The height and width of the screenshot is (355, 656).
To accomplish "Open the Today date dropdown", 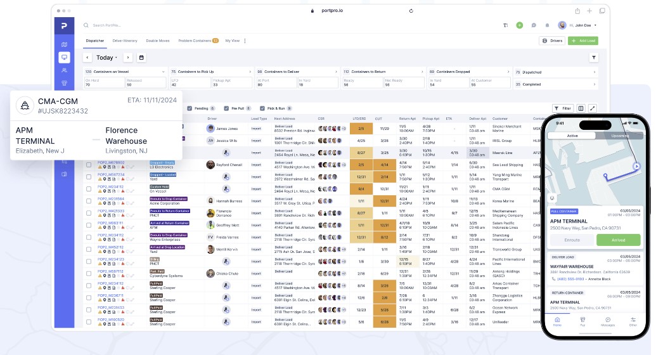I will 106,58.
